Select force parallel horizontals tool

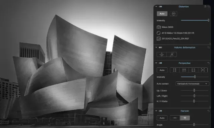pos(184,70)
